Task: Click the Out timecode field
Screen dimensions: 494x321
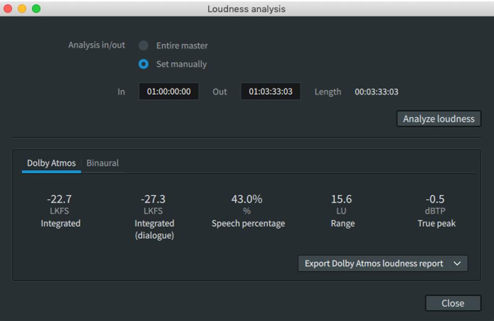Action: coord(271,92)
